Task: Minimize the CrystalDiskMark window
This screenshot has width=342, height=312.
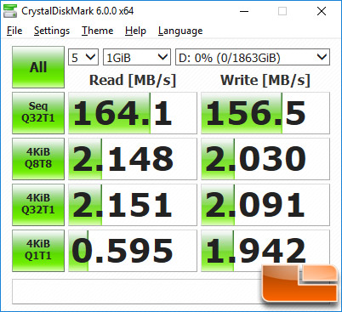Action: [x=244, y=11]
